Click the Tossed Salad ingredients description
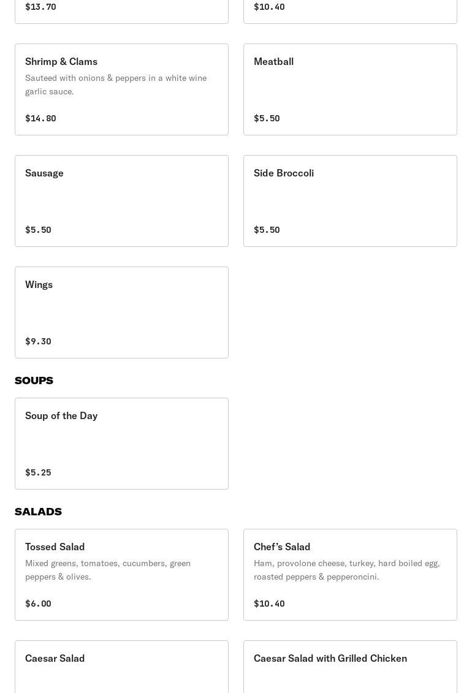 (108, 570)
